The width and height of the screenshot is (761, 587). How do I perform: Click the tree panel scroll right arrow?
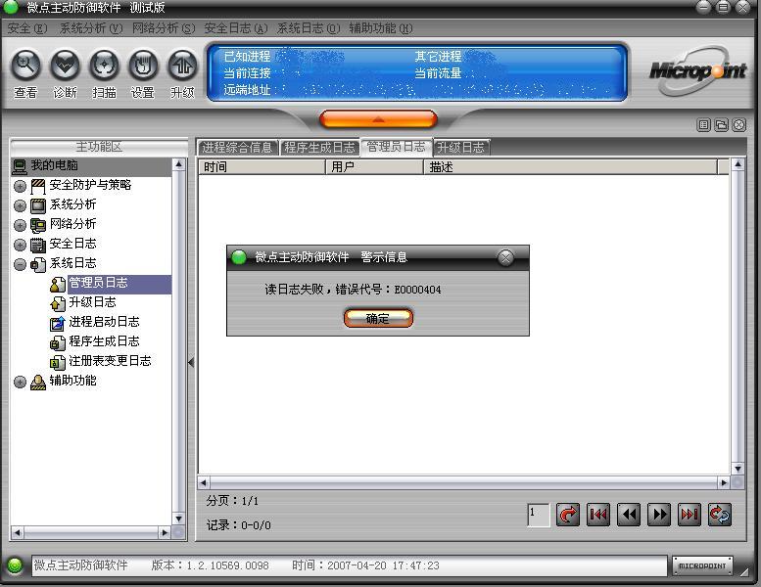[165, 533]
